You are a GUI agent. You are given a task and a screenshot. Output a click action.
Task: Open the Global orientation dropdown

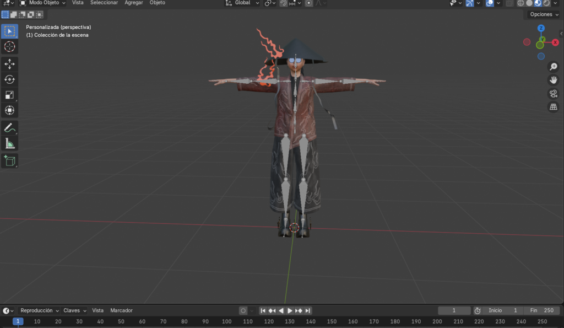[x=242, y=3]
